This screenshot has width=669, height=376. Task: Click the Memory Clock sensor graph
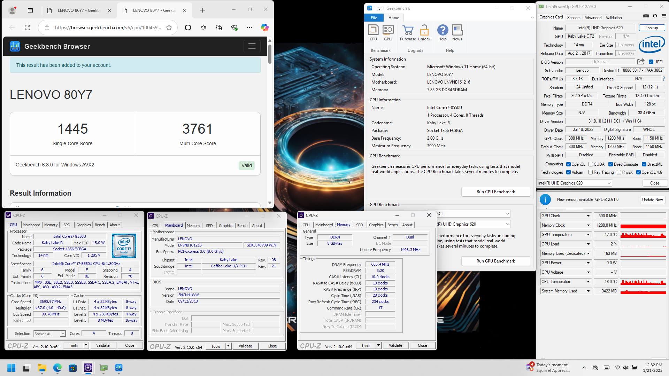click(643, 225)
